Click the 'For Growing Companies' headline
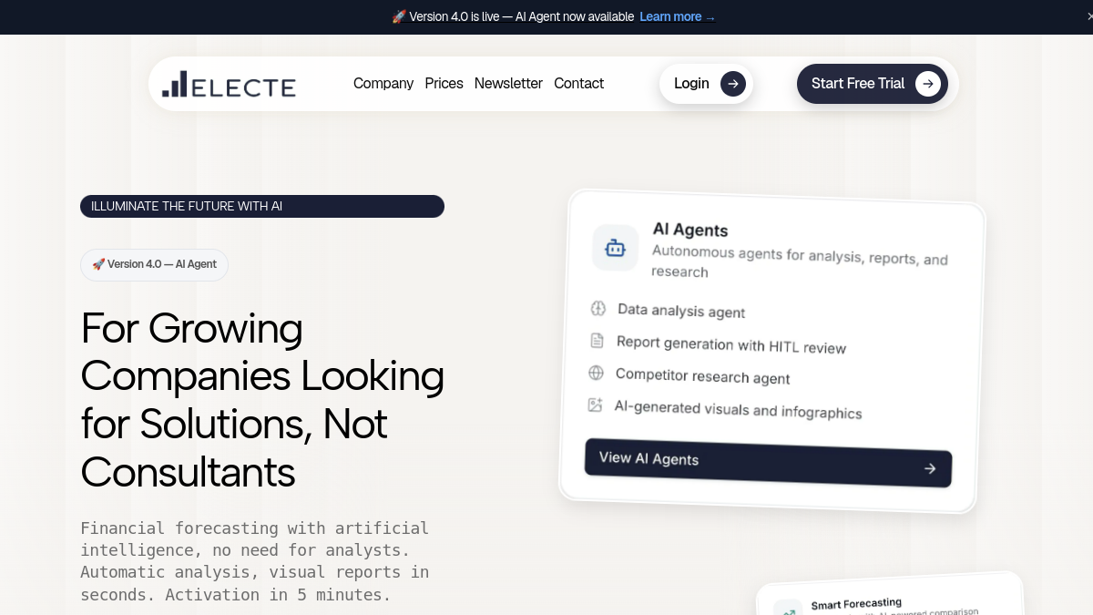1093x615 pixels. (x=262, y=400)
